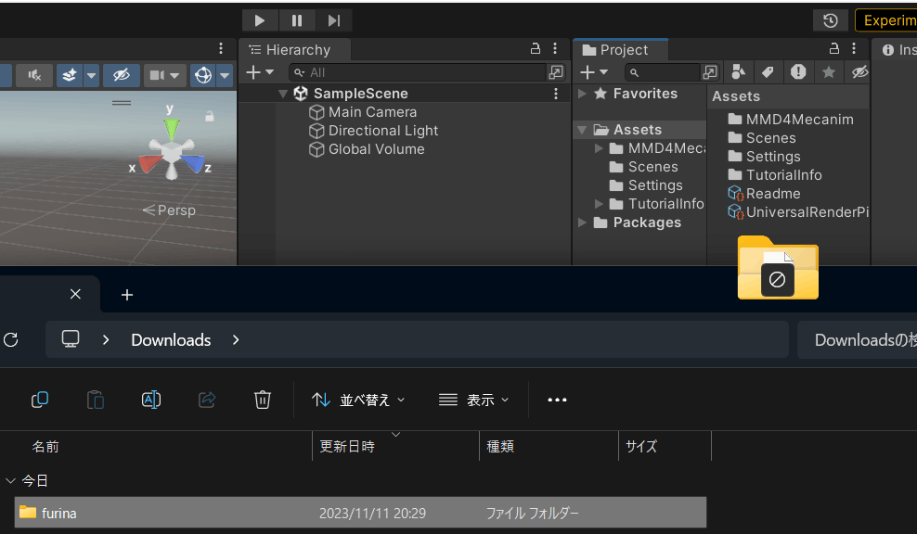
Task: Click the Explorer copy icon
Action: [x=39, y=400]
